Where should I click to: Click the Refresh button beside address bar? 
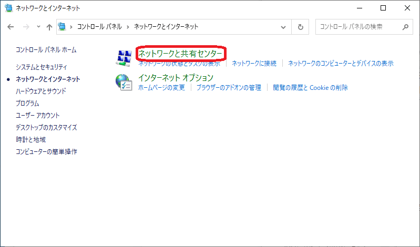[x=301, y=26]
